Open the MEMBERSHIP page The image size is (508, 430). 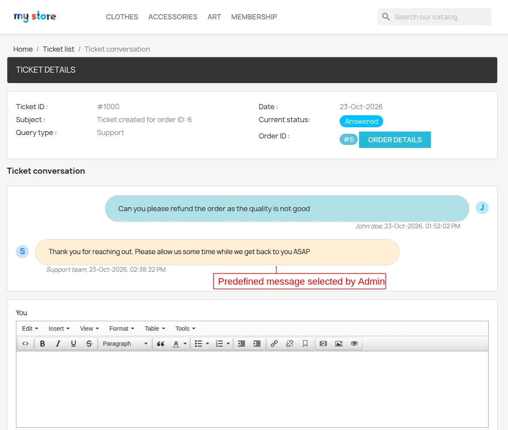coord(254,17)
